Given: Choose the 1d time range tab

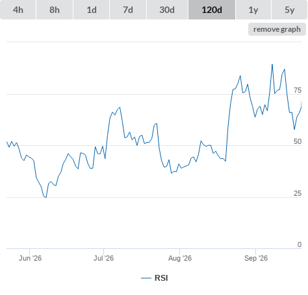Looking at the screenshot, I should pos(92,10).
